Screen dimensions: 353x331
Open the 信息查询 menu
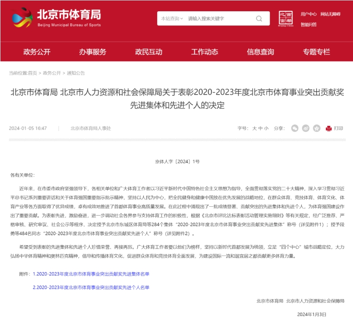tap(260, 52)
